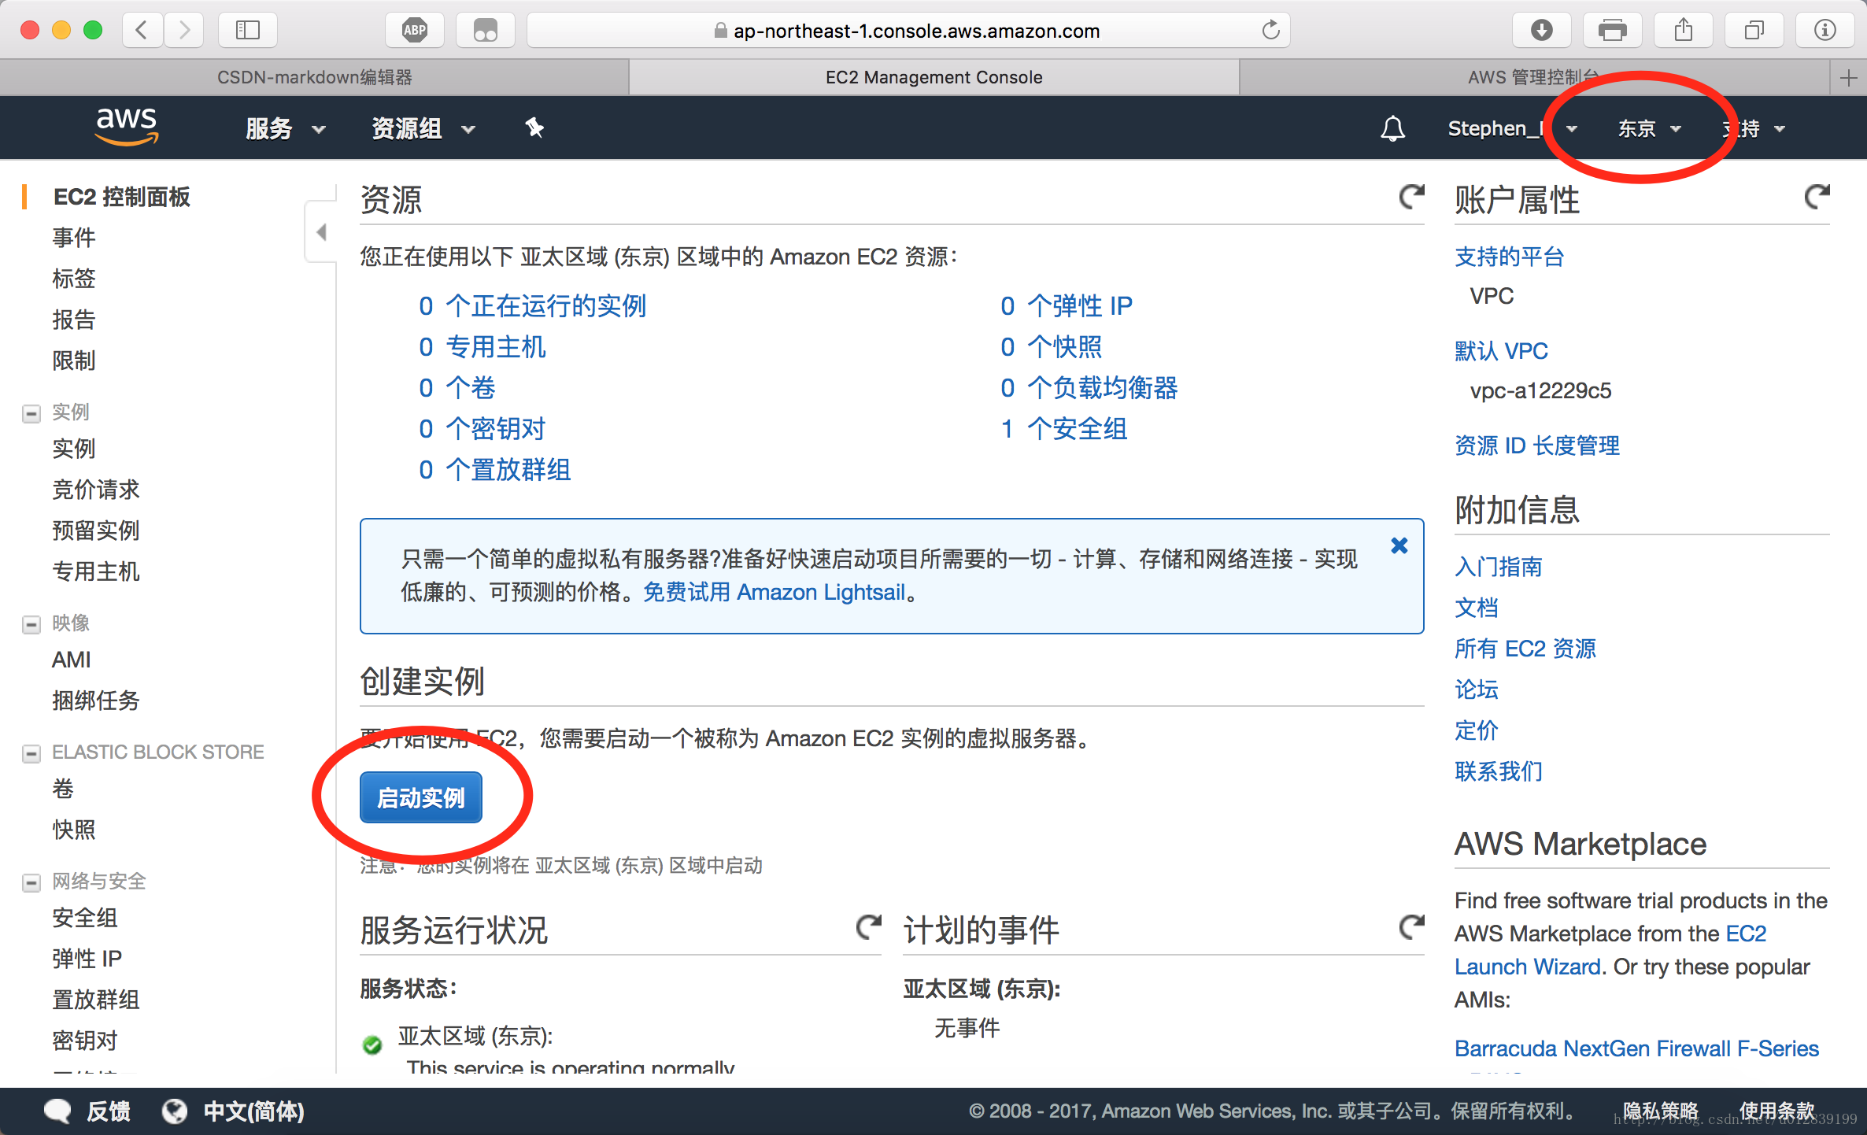Click the Safari address bar
Image resolution: width=1867 pixels, height=1135 pixels.
coord(908,31)
